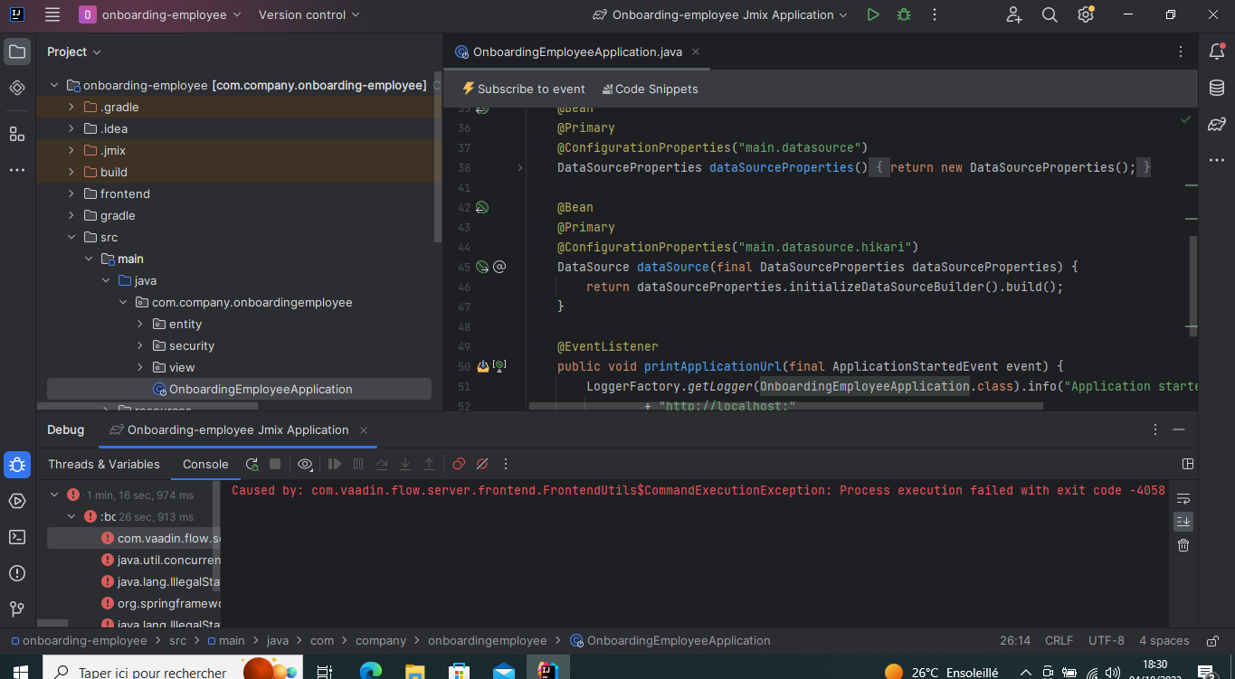Pause the program in debugger
Viewport: 1235px width, 679px height.
[x=358, y=464]
